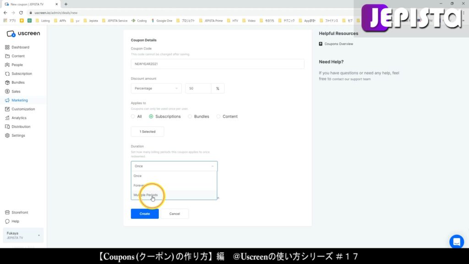The image size is (469, 264).
Task: Expand the Fukaya JEPISTA TV account menu
Action: 23,235
